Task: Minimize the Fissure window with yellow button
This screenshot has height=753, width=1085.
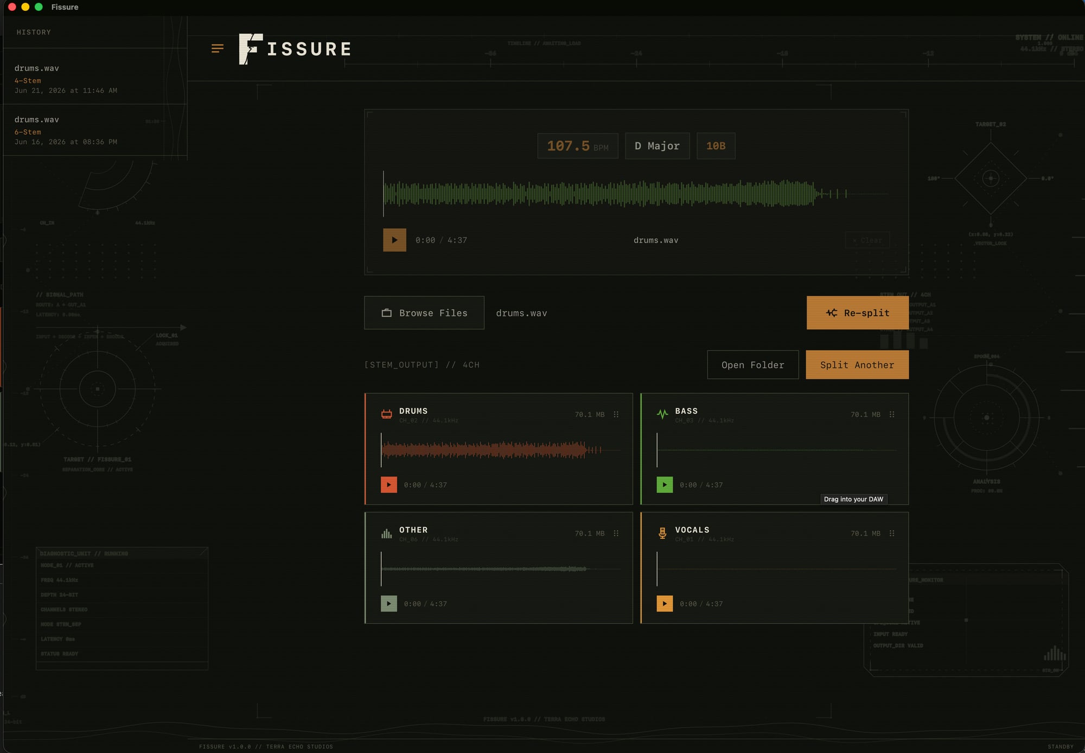Action: 25,7
